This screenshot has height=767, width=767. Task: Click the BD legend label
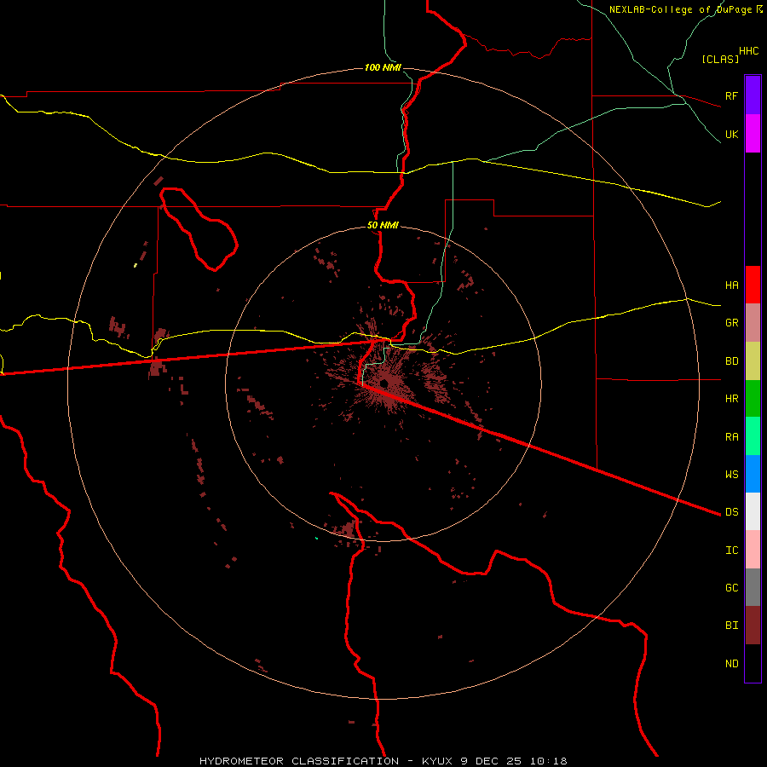tap(731, 361)
